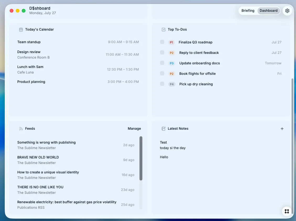This screenshot has height=221, width=296.
Task: Click Update onboarding docs task title
Action: click(x=199, y=63)
